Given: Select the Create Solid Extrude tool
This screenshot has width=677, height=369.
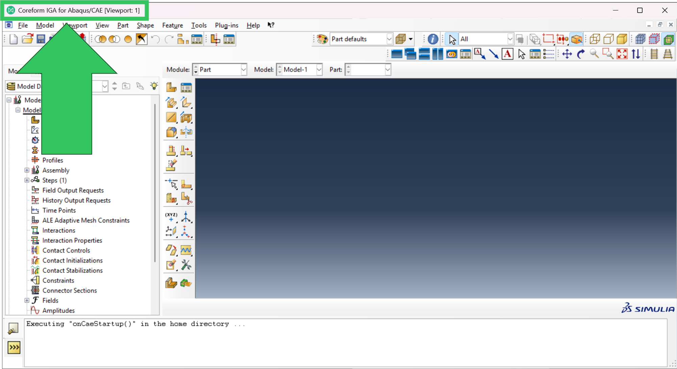Looking at the screenshot, I should (171, 103).
